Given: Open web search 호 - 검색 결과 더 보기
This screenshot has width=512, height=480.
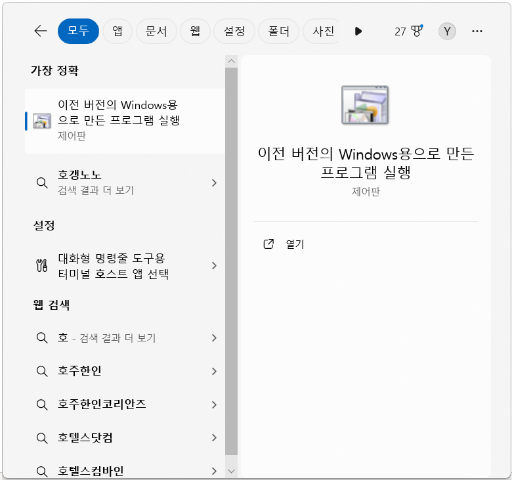Looking at the screenshot, I should pos(125,338).
